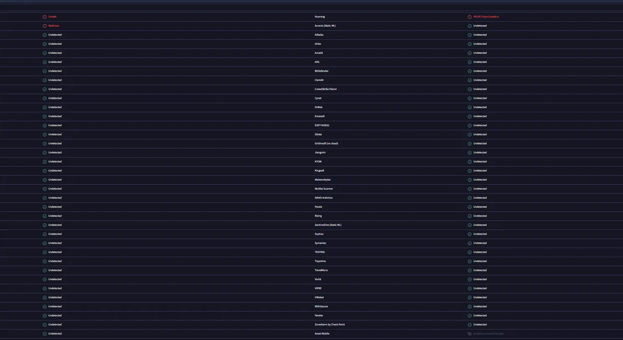Click the 'AVG' vendor name
This screenshot has width=623, height=340.
pos(317,62)
